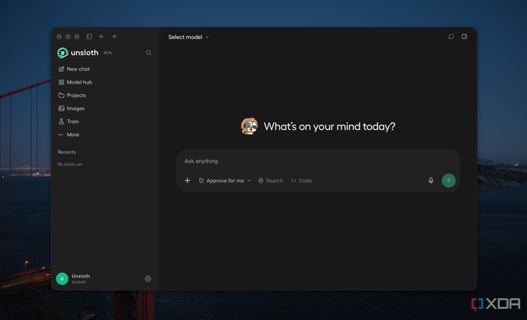527x320 pixels.
Task: Open the Approve for me dropdown
Action: (x=225, y=181)
